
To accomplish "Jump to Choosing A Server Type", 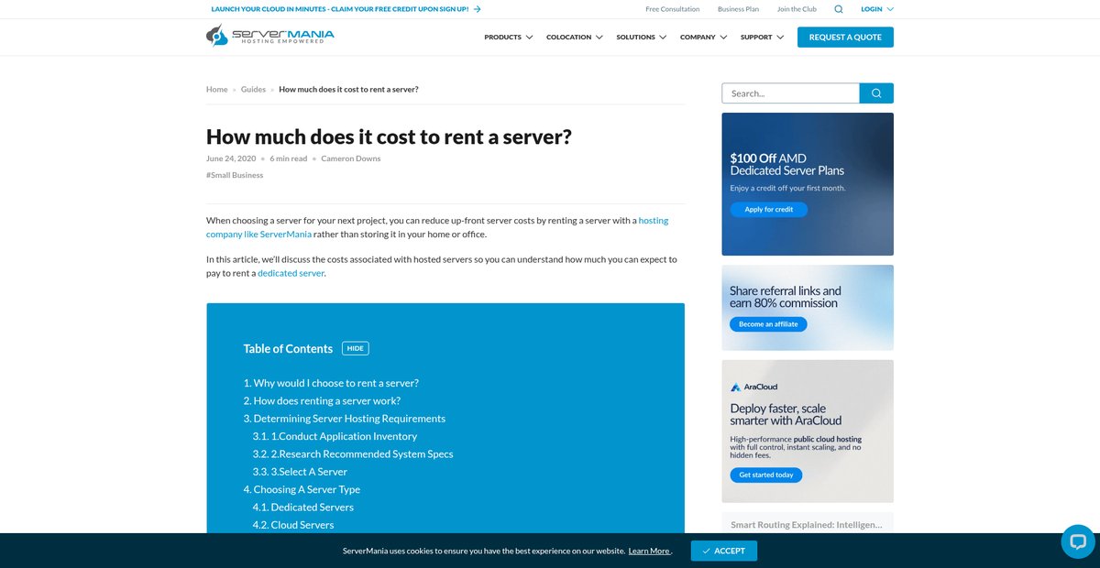I will coord(302,489).
